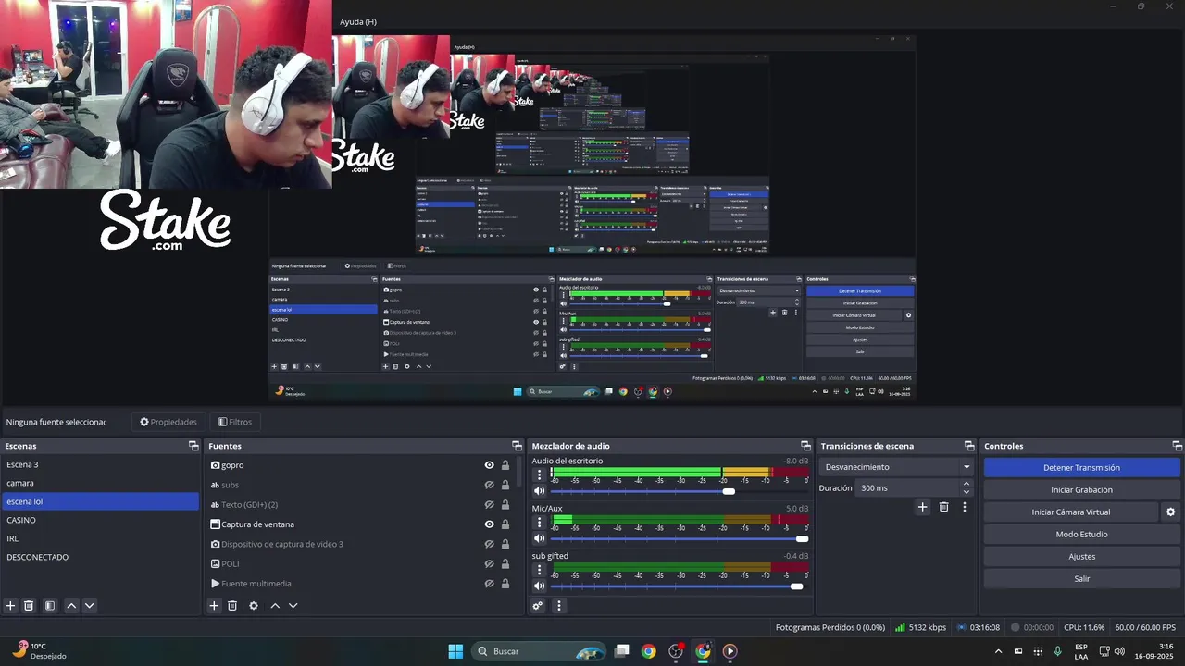Move the scene down with the Escenas down arrow
This screenshot has width=1185, height=666.
(x=89, y=606)
